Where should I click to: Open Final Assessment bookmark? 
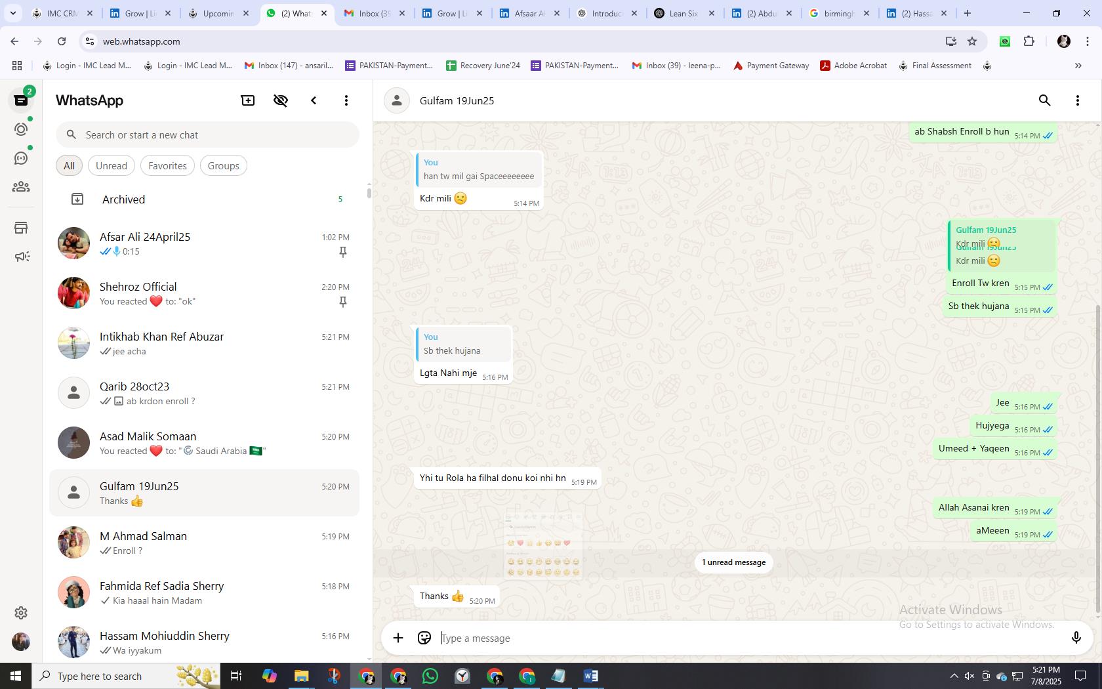[x=935, y=66]
